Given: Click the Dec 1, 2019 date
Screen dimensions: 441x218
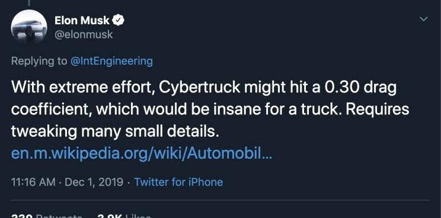Looking at the screenshot, I should tap(94, 182).
